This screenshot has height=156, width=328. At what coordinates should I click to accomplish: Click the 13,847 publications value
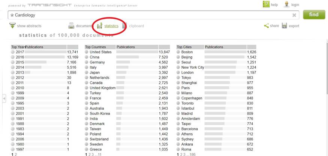tap(164, 52)
